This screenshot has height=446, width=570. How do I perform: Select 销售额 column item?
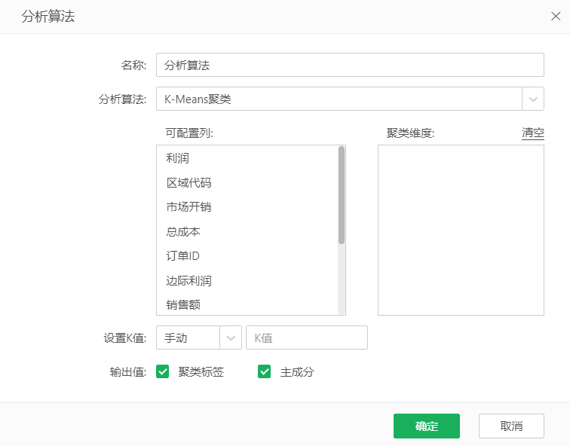(183, 305)
